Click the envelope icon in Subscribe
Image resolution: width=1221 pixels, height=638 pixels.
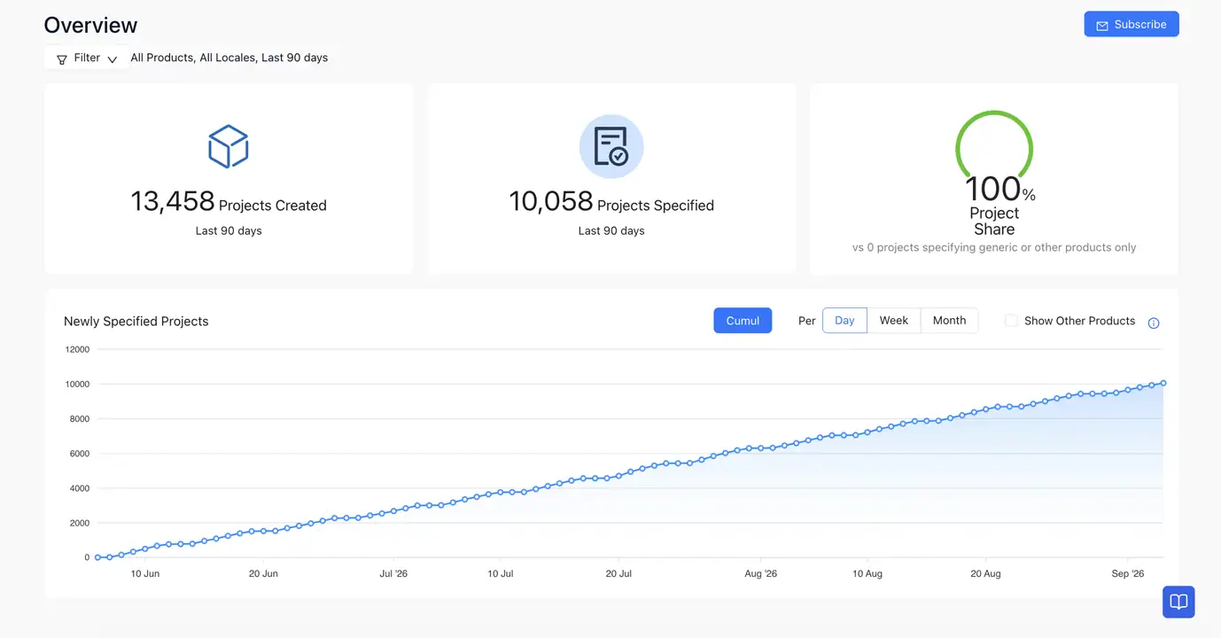[x=1102, y=26]
